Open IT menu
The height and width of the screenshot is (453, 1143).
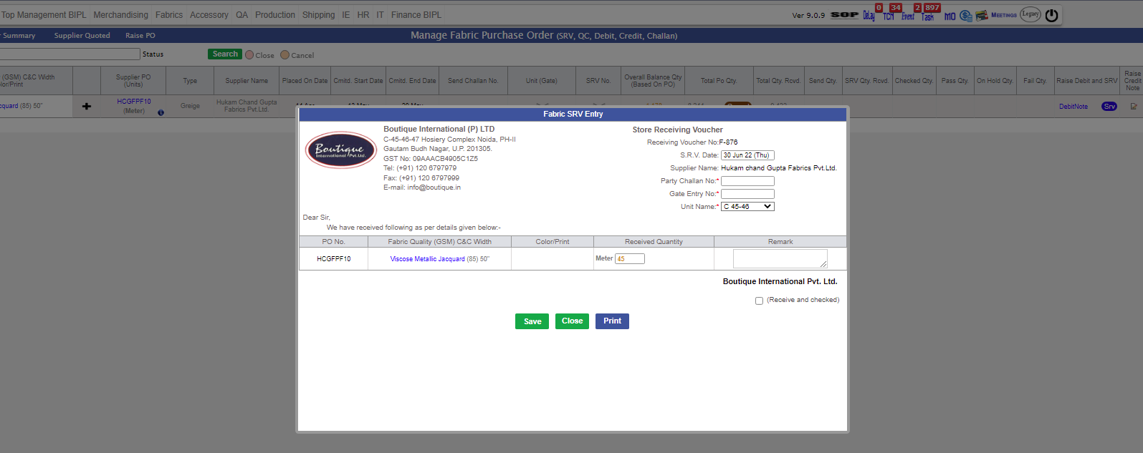(381, 15)
